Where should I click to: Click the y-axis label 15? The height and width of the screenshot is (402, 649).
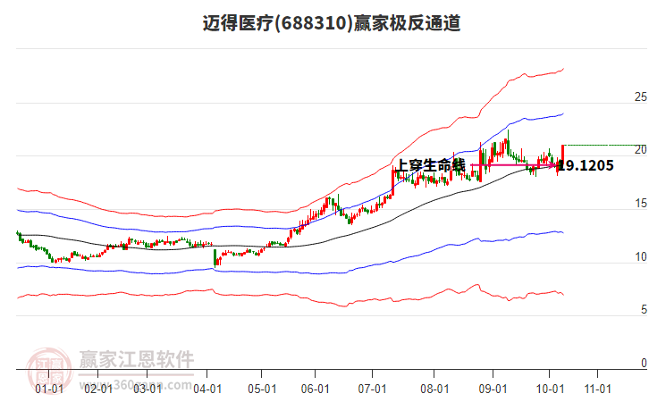(x=640, y=204)
